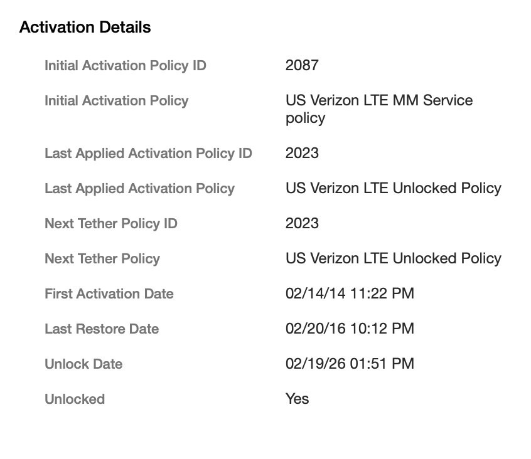The width and height of the screenshot is (531, 459).
Task: Select the Last Applied Activation Policy ID value 2023
Action: pos(302,154)
